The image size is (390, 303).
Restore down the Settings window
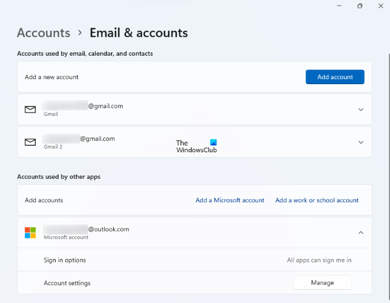pyautogui.click(x=360, y=6)
